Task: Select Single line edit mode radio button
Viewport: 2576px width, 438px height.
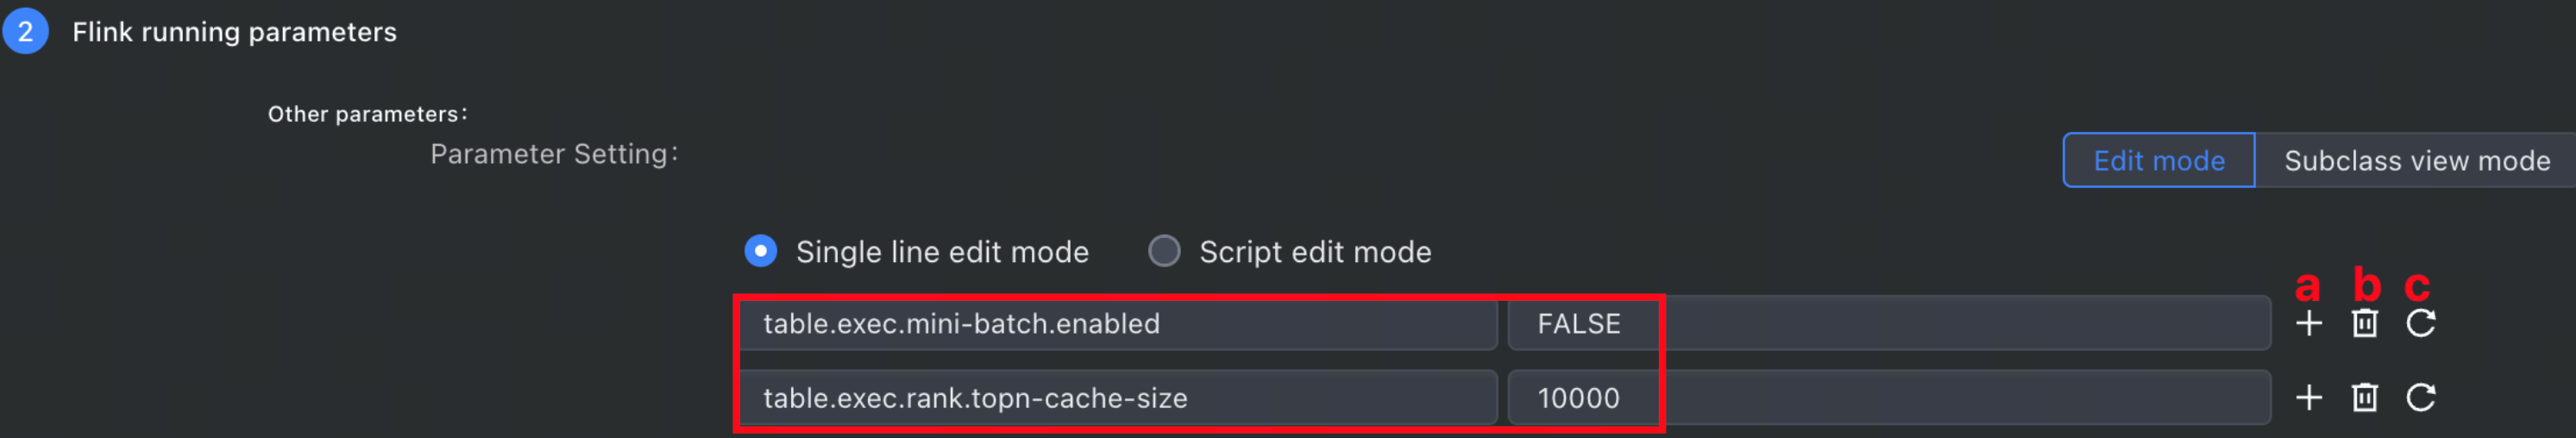Action: (761, 251)
